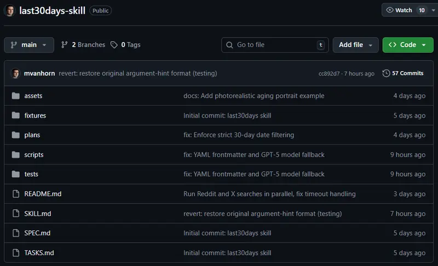Open the green Code dropdown
The height and width of the screenshot is (266, 438).
(407, 45)
